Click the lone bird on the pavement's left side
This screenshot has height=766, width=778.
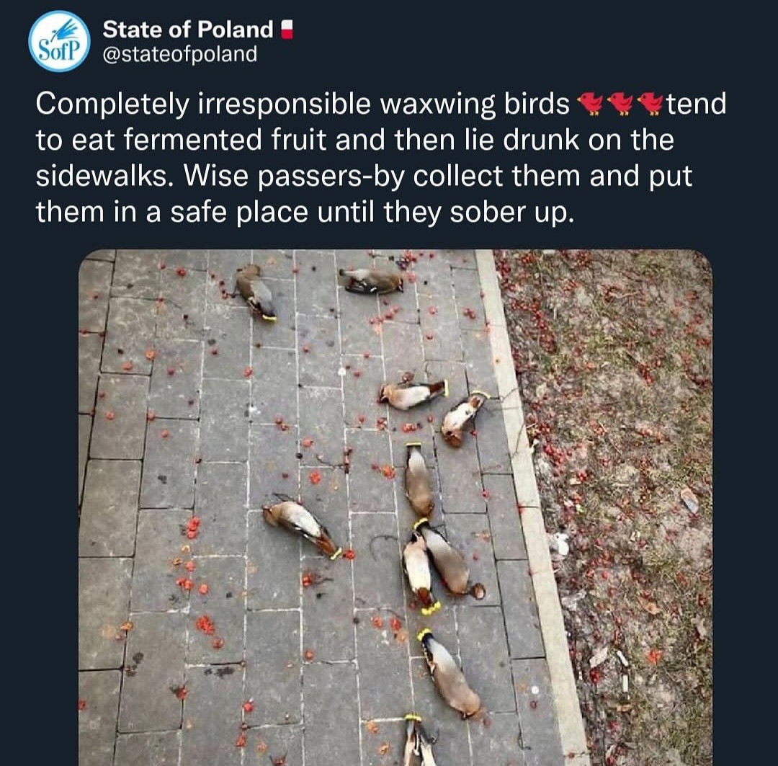303,527
